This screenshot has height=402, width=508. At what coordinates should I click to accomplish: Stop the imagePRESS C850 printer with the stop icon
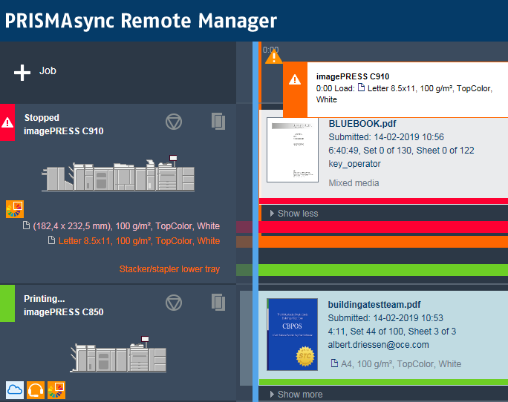tap(174, 303)
